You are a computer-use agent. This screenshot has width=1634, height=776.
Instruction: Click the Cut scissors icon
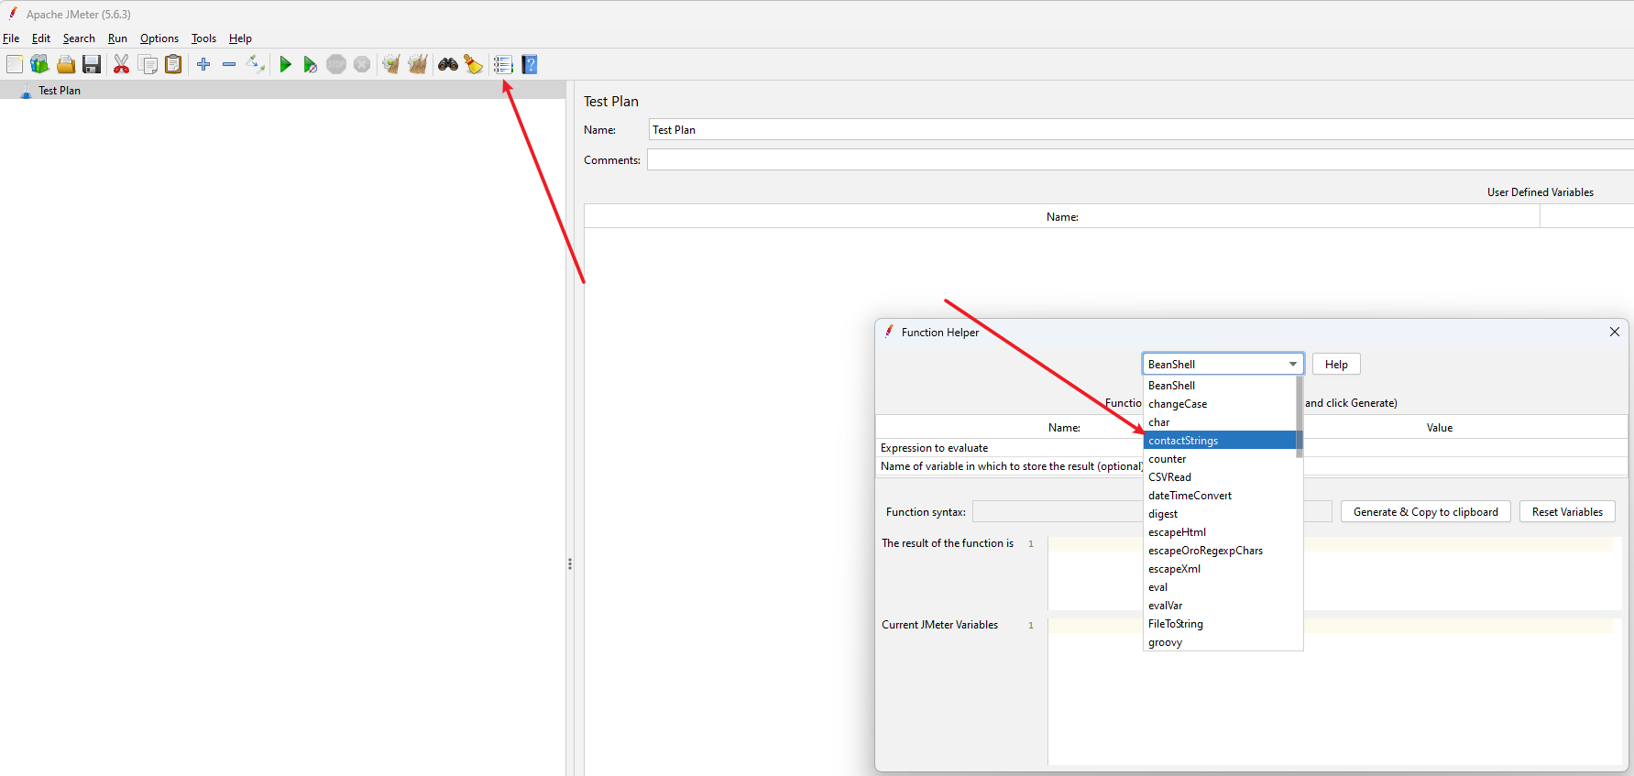(121, 64)
